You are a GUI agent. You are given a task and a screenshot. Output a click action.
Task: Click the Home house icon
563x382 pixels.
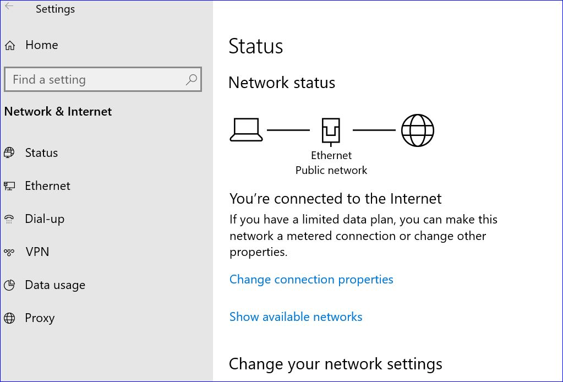pyautogui.click(x=9, y=46)
